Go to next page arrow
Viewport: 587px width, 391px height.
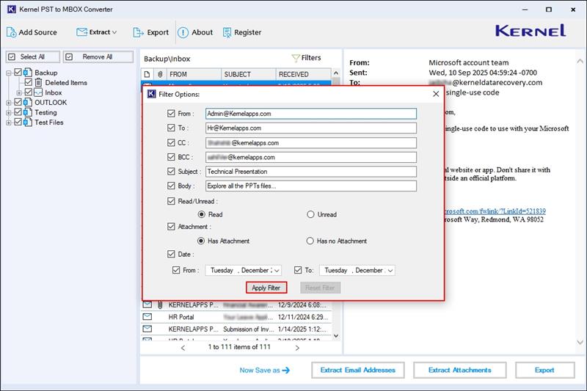[297, 348]
